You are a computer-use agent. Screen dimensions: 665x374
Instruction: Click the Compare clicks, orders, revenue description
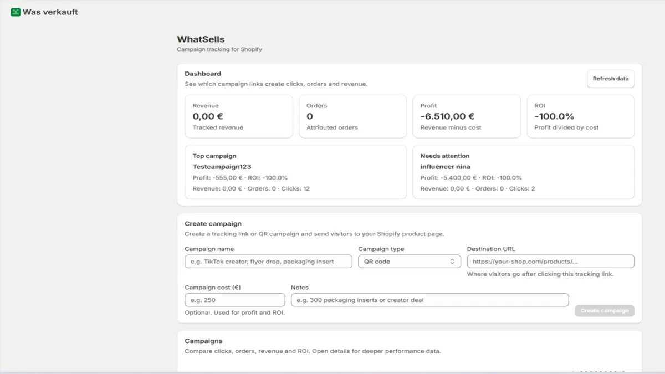313,351
